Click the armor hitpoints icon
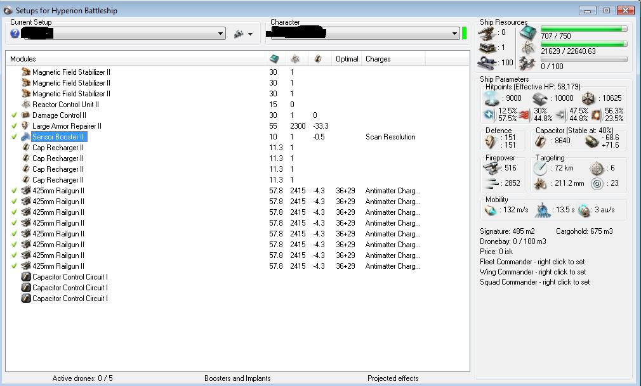Screen dimensions: 641x386 click(540, 98)
